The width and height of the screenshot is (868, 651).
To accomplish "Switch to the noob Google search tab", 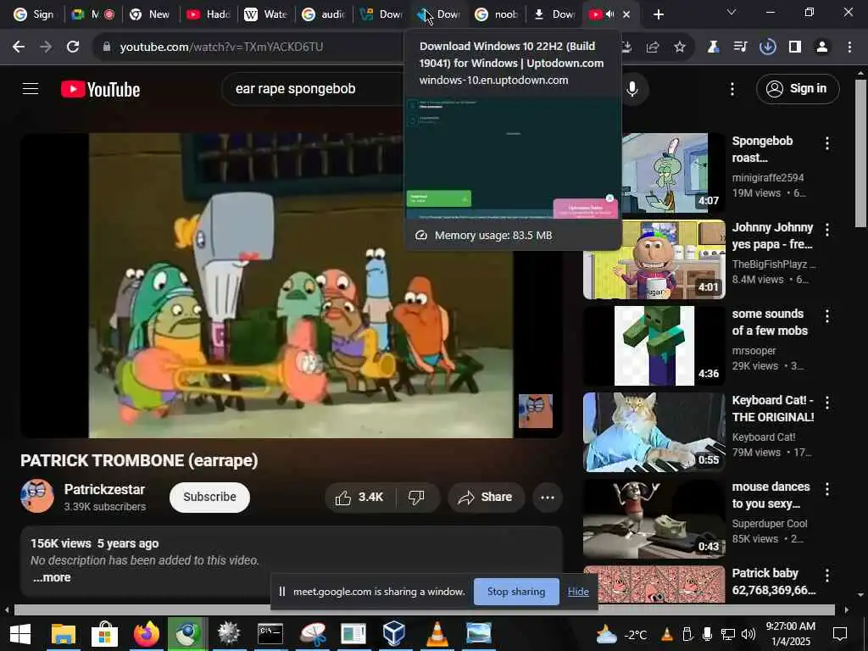I will coord(497,14).
